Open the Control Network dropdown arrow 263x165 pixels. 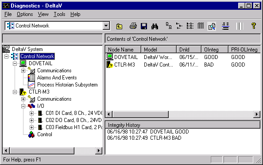106,26
